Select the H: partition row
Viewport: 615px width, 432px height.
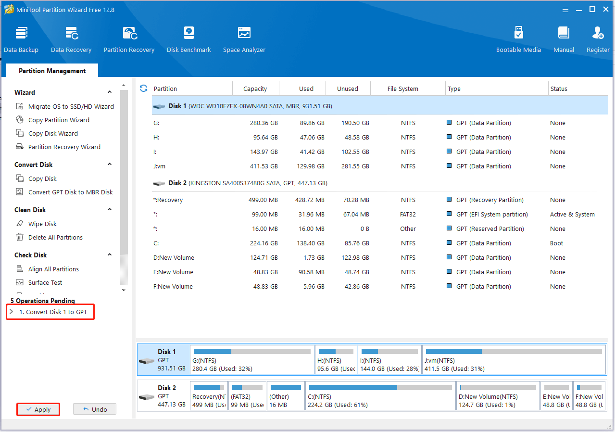pos(380,138)
